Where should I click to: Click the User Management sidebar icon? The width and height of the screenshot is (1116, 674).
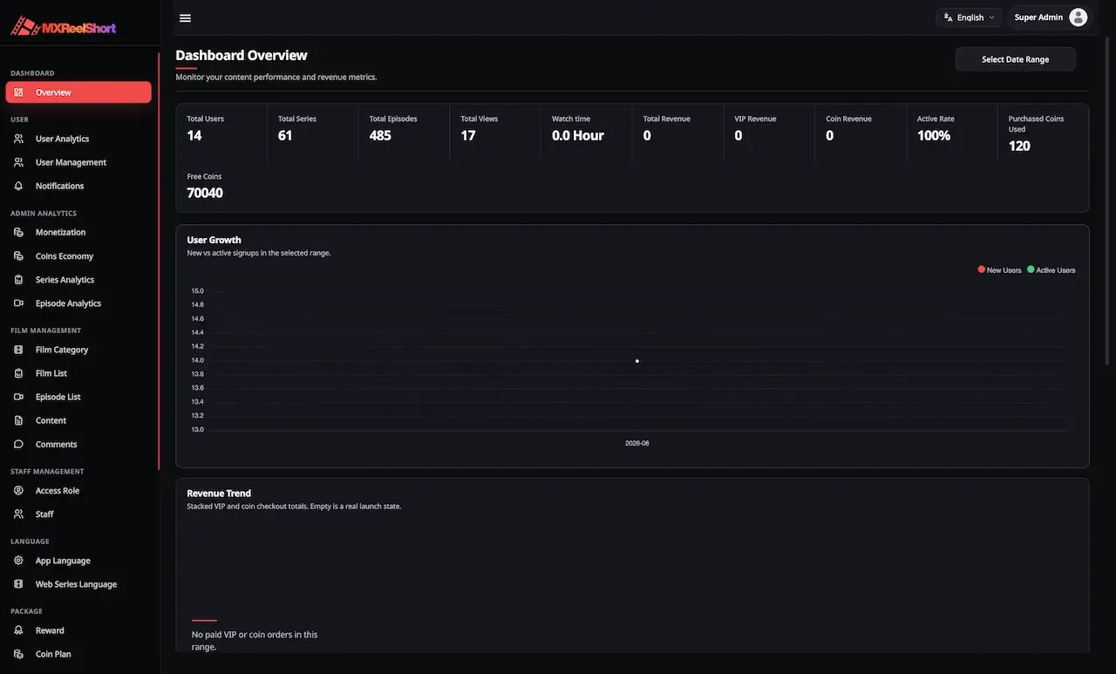coord(18,162)
